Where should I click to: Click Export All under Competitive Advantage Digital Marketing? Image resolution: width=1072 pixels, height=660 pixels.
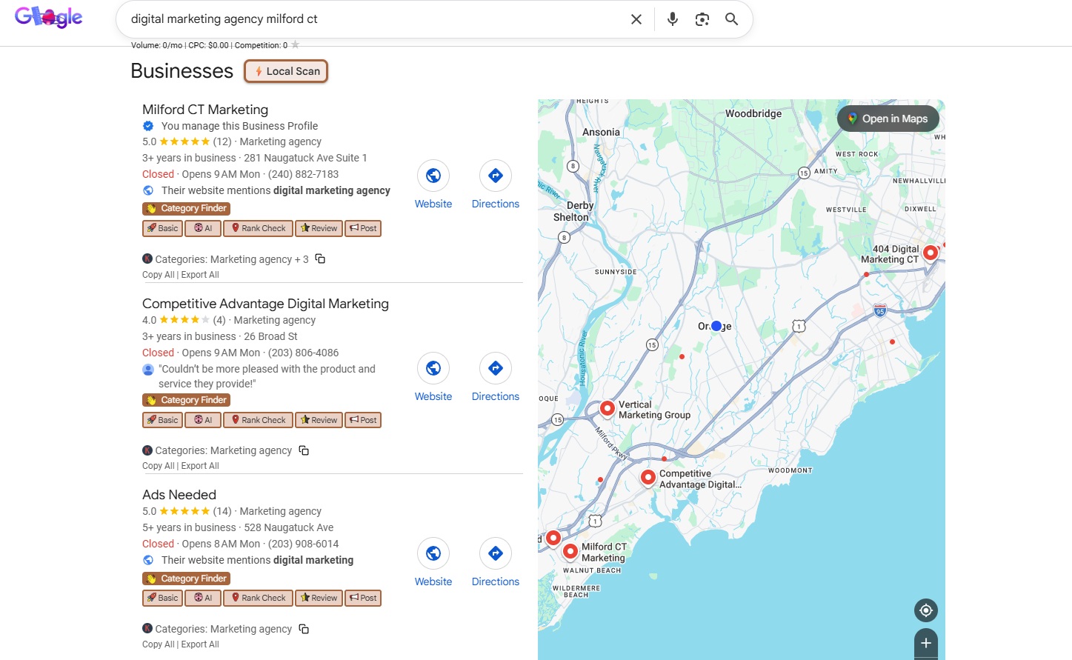[x=200, y=466]
